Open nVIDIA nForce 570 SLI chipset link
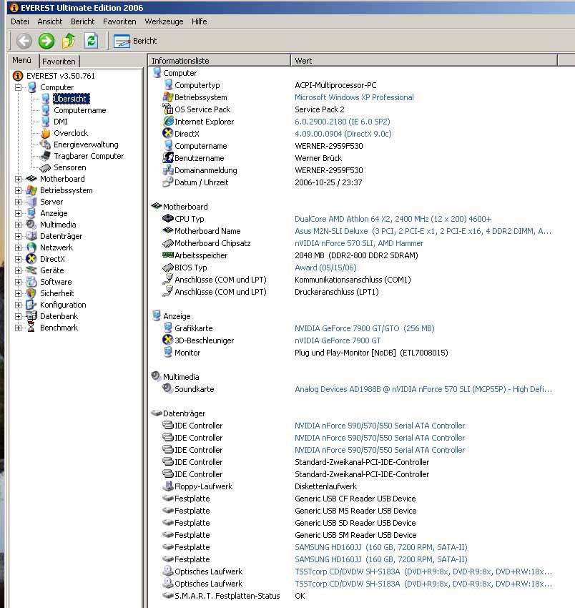The height and width of the screenshot is (608, 575). click(358, 243)
